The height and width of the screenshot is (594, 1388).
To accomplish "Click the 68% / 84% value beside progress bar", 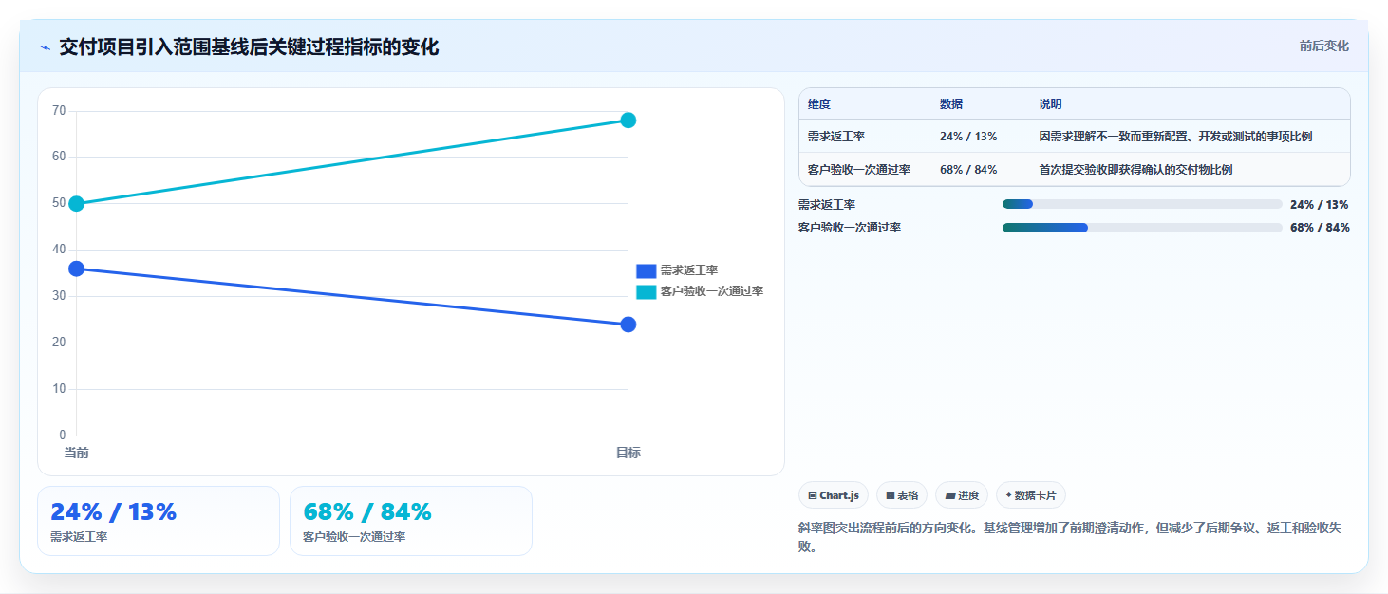I will [1319, 228].
